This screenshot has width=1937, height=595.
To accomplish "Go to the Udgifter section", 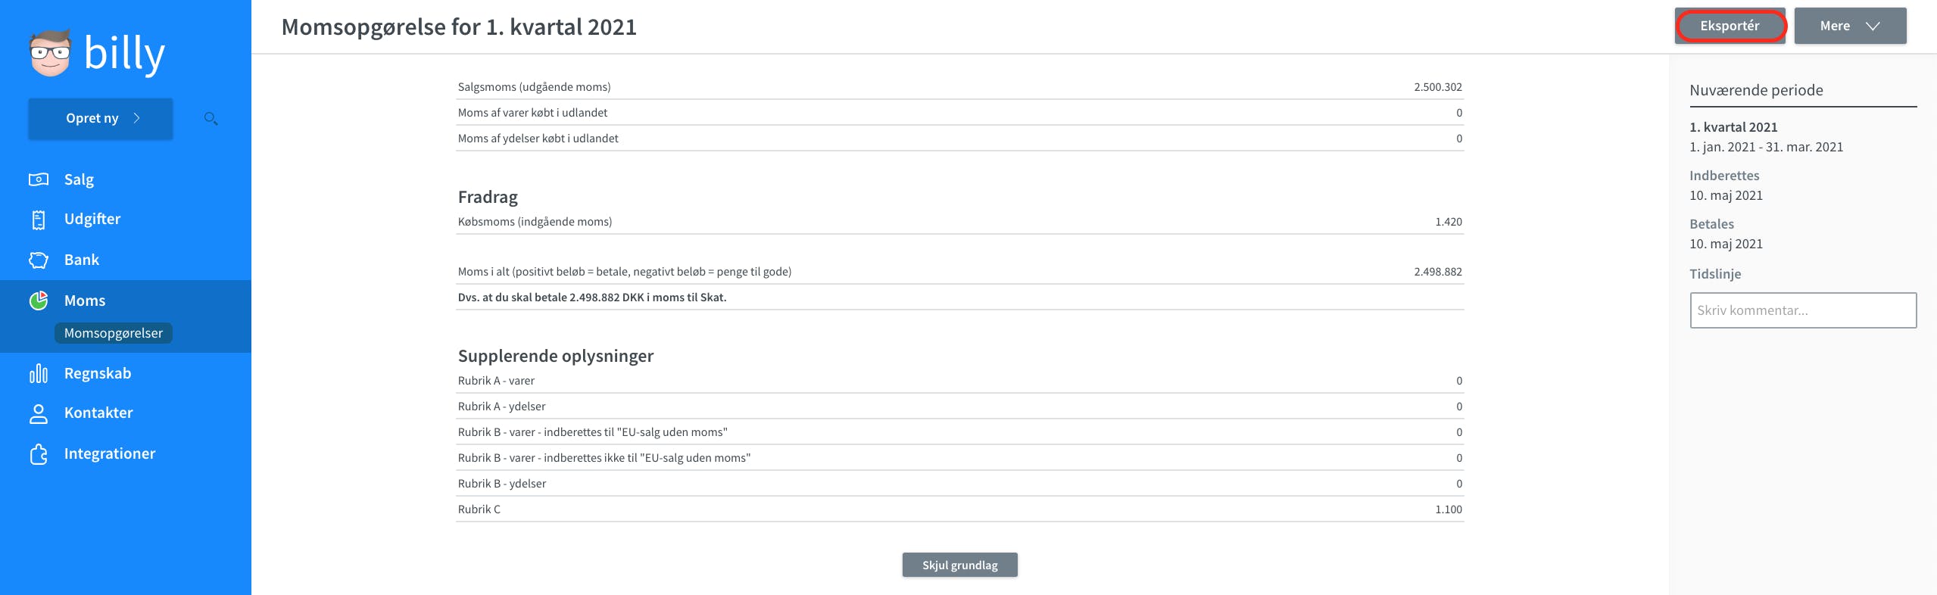I will (92, 219).
